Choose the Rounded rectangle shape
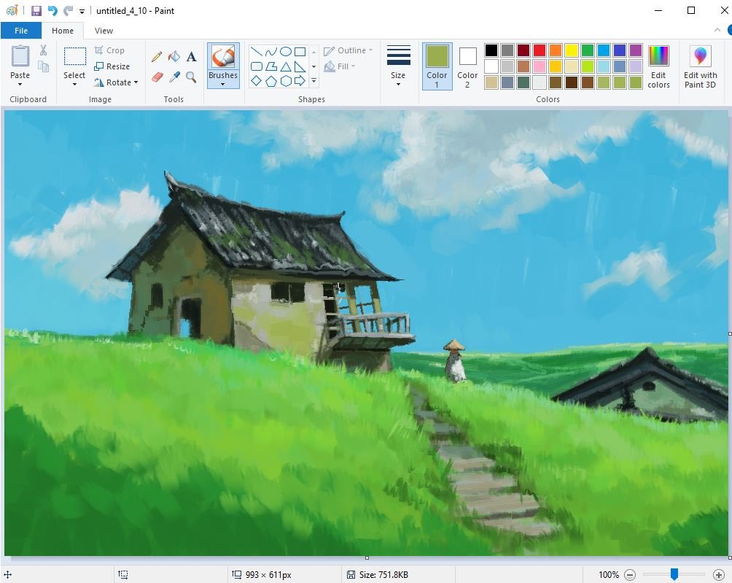This screenshot has height=583, width=732. (257, 66)
